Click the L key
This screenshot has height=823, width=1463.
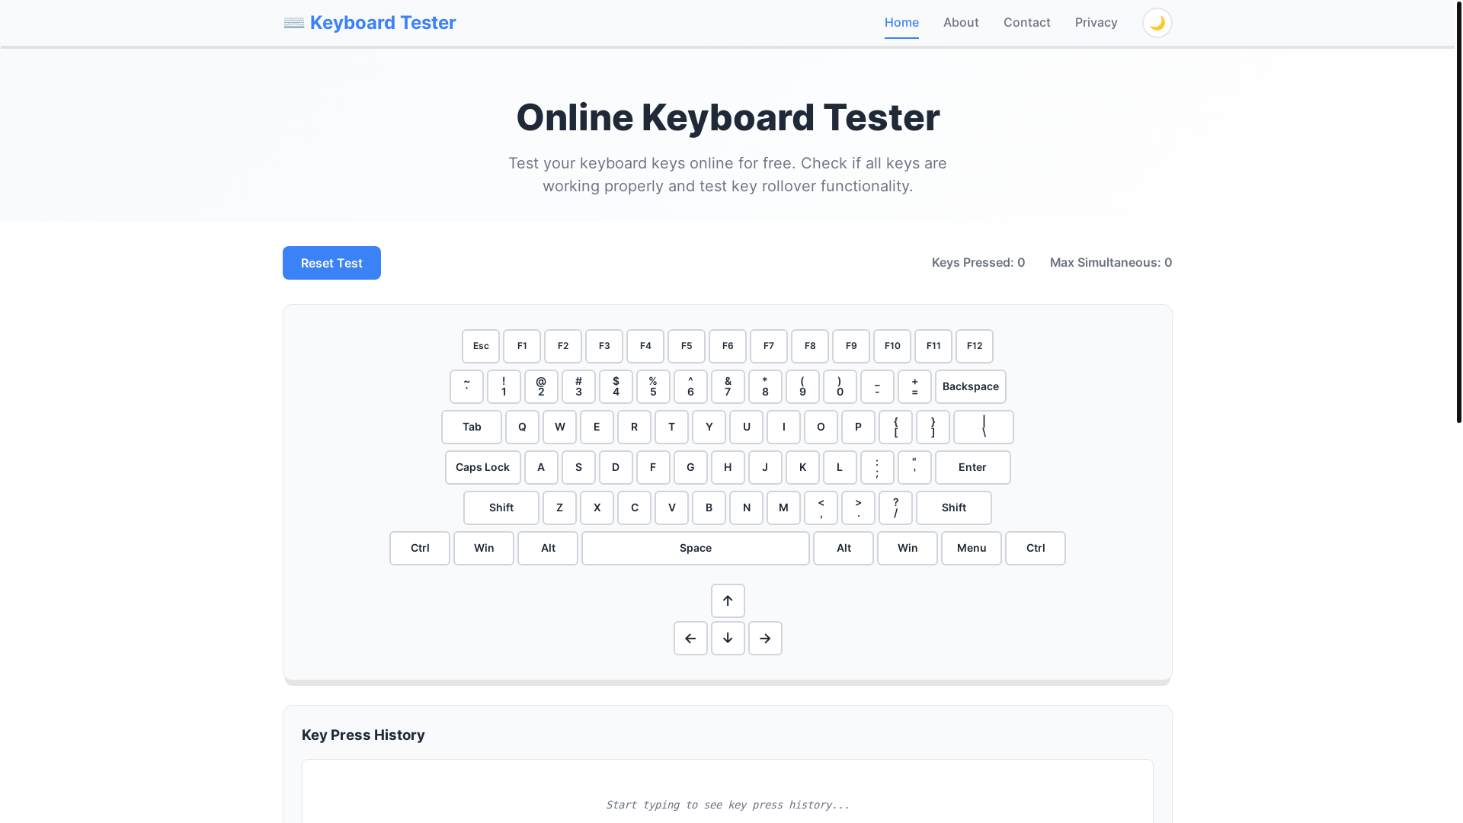[x=840, y=467]
